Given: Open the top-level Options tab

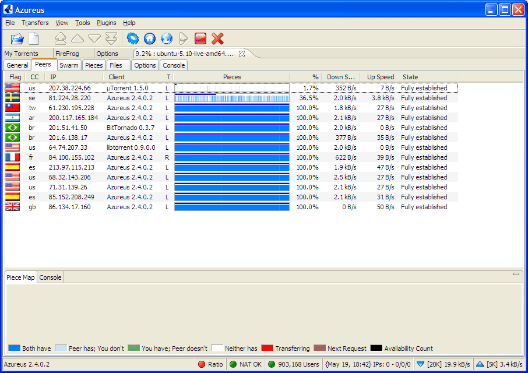Looking at the screenshot, I should point(114,54).
